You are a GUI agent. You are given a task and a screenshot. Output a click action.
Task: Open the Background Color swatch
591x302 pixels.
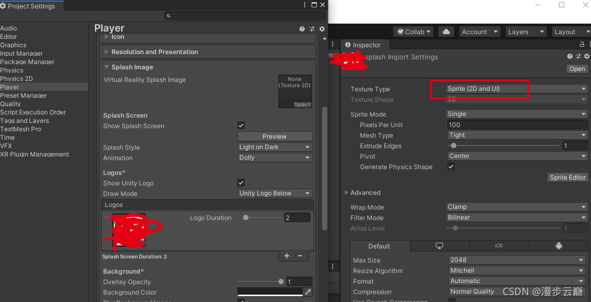point(270,292)
